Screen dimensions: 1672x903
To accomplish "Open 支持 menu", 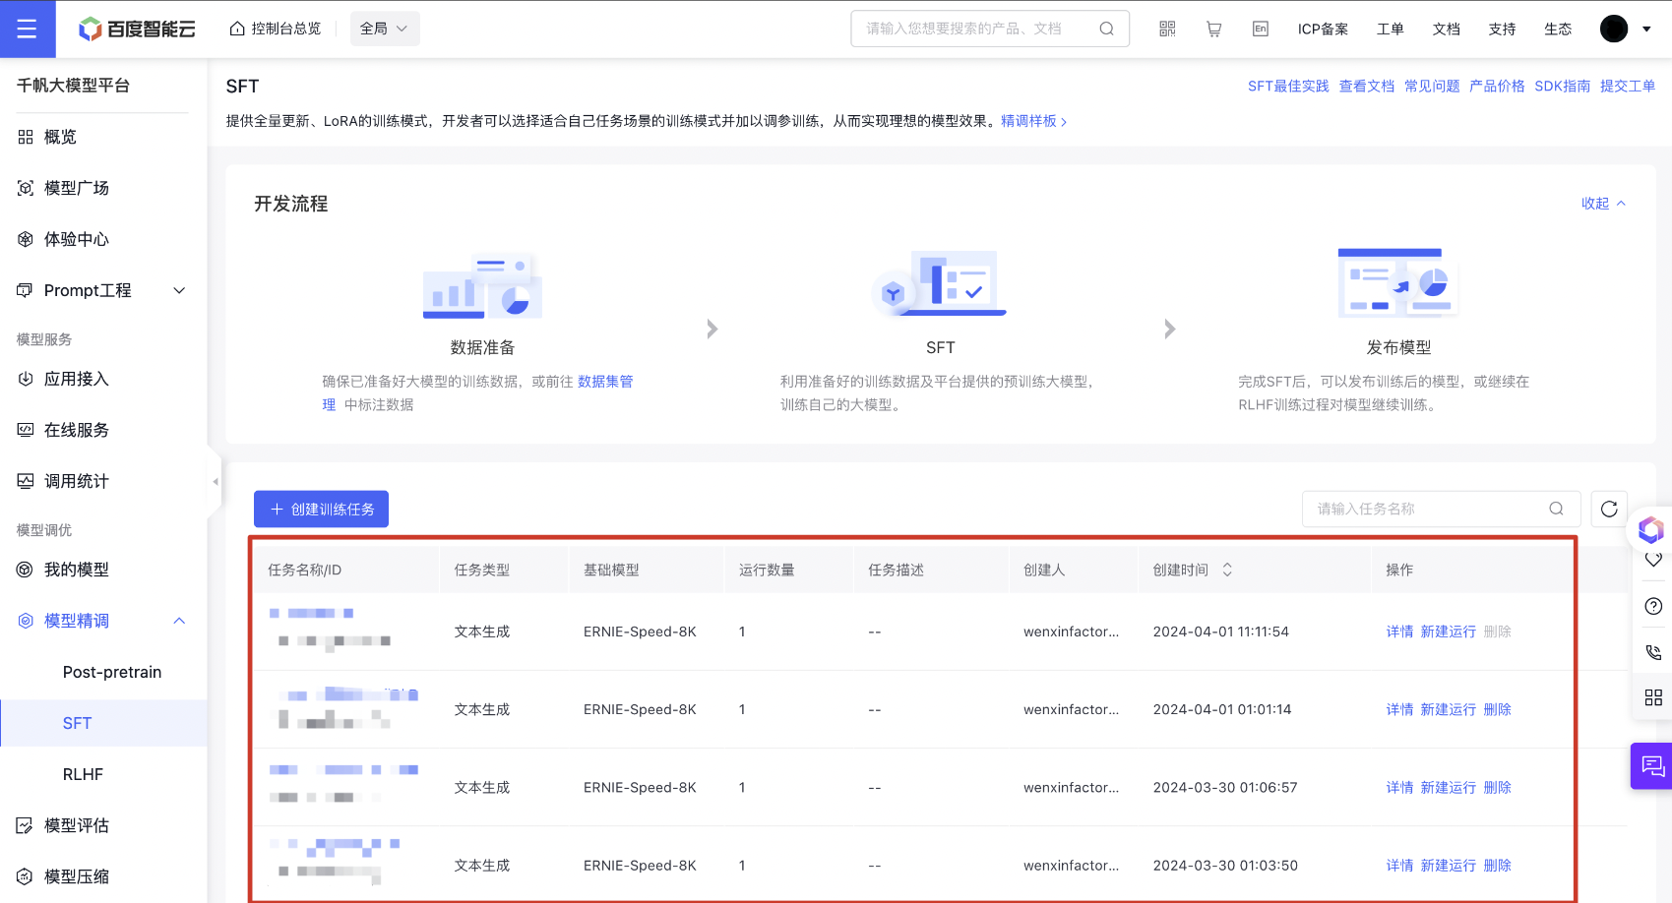I will 1503,29.
